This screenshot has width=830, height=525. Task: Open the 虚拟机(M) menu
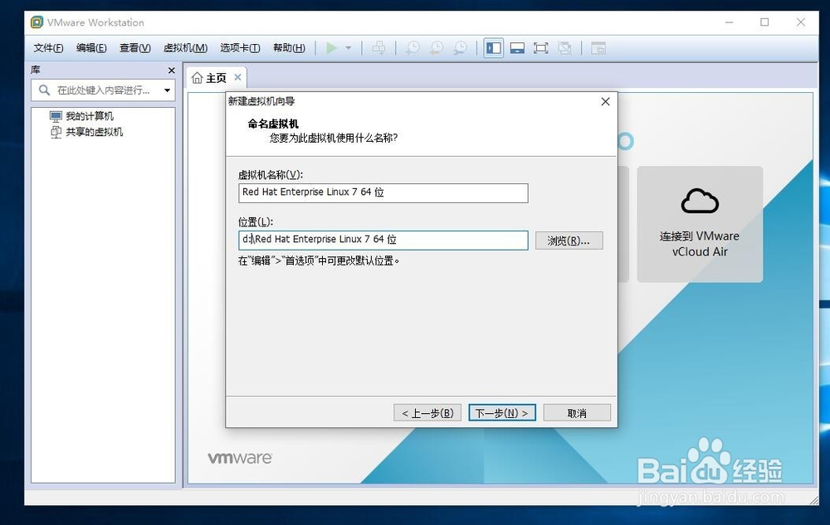[x=185, y=48]
